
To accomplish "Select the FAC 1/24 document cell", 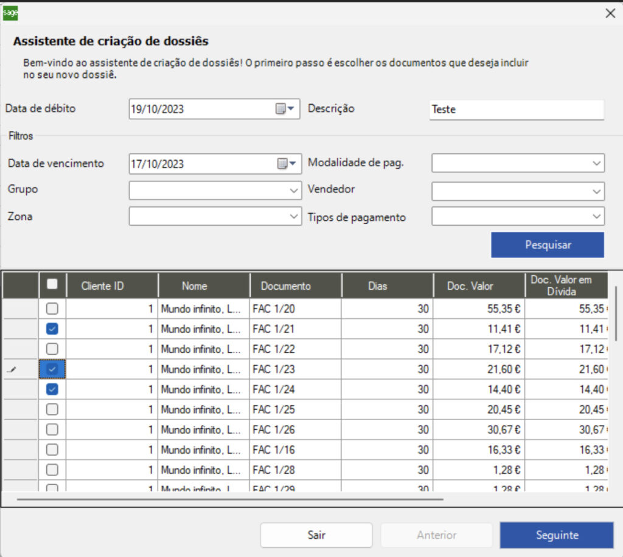I will click(296, 389).
